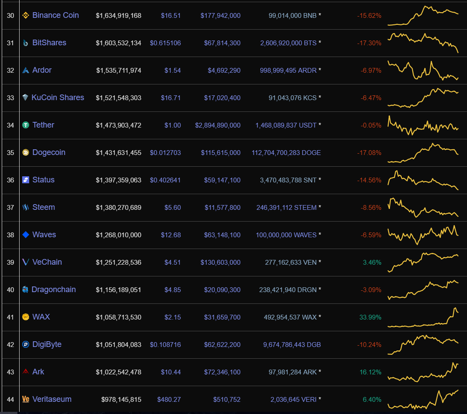The height and width of the screenshot is (414, 467).
Task: Click KuCoin supply 91,043,076 KCS
Action: 292,98
